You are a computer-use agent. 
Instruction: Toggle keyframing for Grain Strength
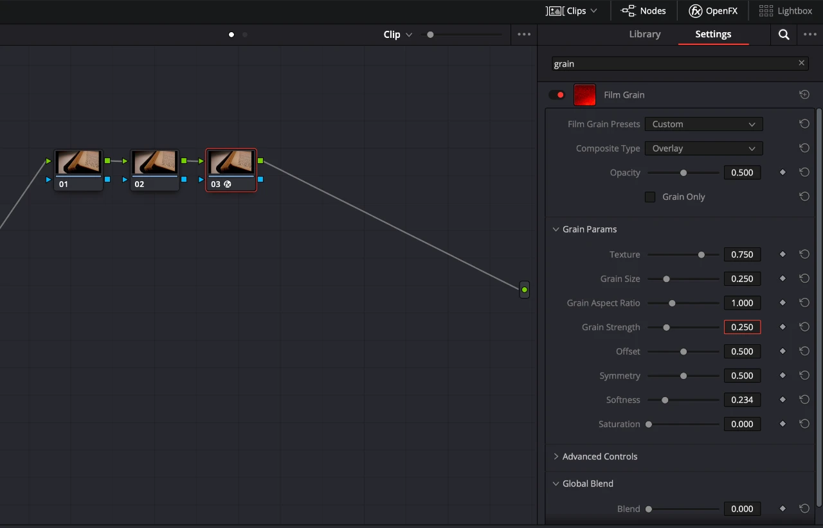[782, 327]
